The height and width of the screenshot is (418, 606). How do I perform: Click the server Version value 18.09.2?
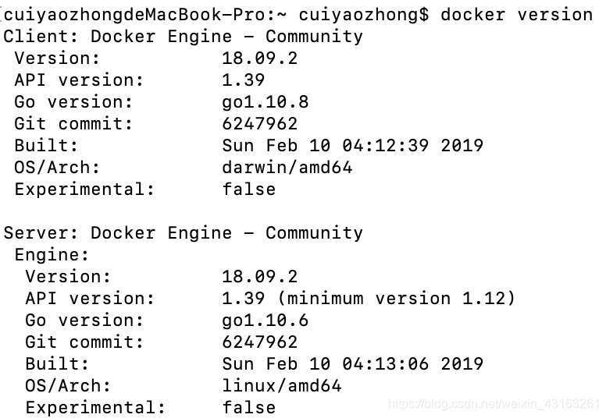pyautogui.click(x=260, y=277)
